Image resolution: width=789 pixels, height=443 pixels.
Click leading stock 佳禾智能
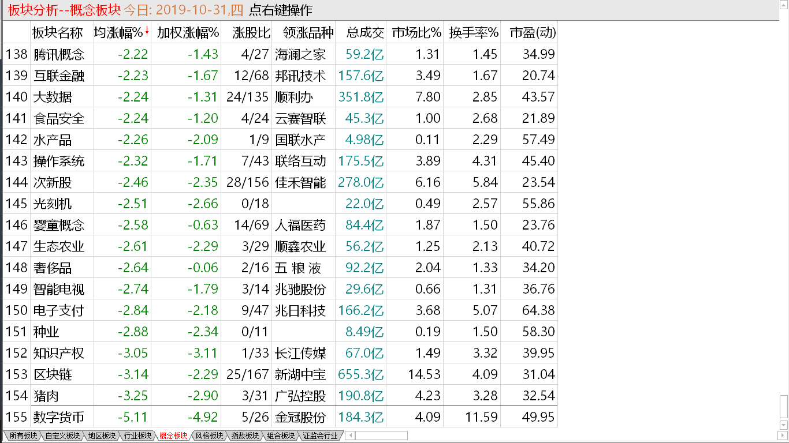(x=301, y=182)
